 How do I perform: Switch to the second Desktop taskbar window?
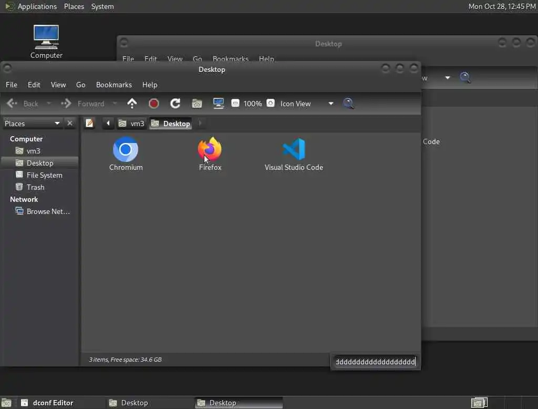(239, 403)
